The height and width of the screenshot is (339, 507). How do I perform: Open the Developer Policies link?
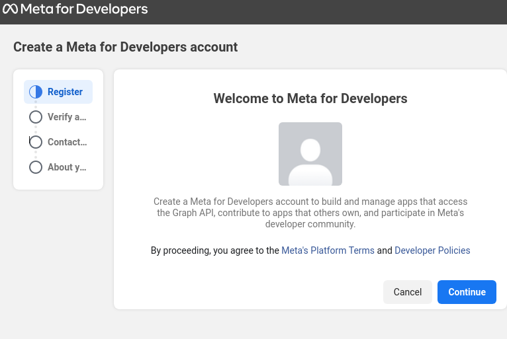point(432,250)
